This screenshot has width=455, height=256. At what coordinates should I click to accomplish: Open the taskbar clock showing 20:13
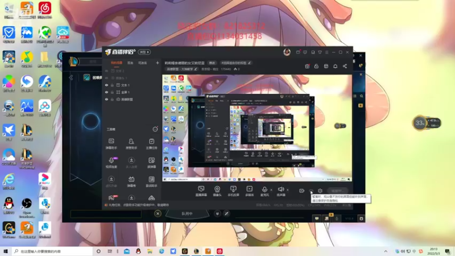433,251
